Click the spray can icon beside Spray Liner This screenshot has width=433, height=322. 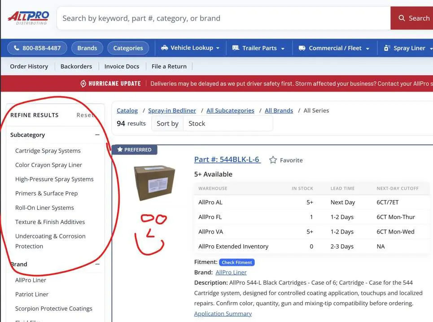click(387, 48)
